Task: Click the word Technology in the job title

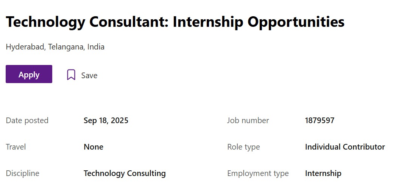Action: point(45,22)
